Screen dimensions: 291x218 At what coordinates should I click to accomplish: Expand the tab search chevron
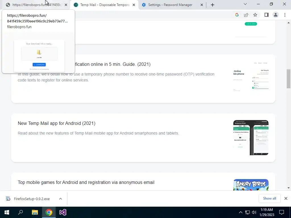coord(245,4)
